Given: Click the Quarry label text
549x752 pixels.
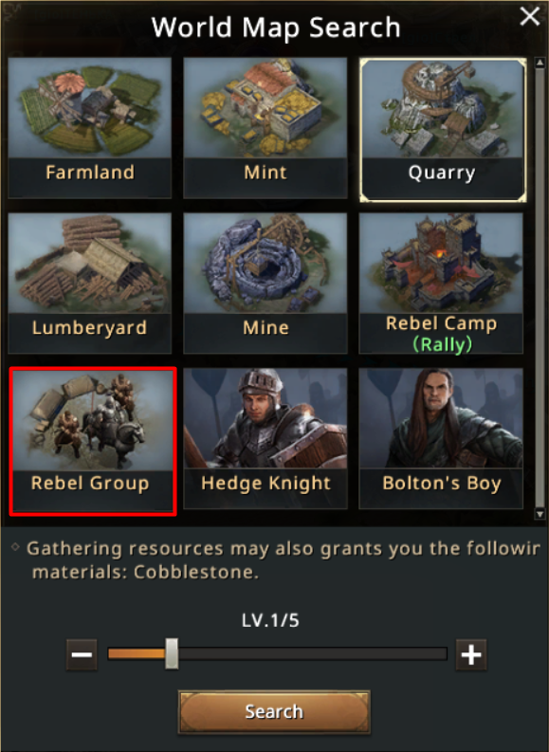Looking at the screenshot, I should click(x=442, y=173).
